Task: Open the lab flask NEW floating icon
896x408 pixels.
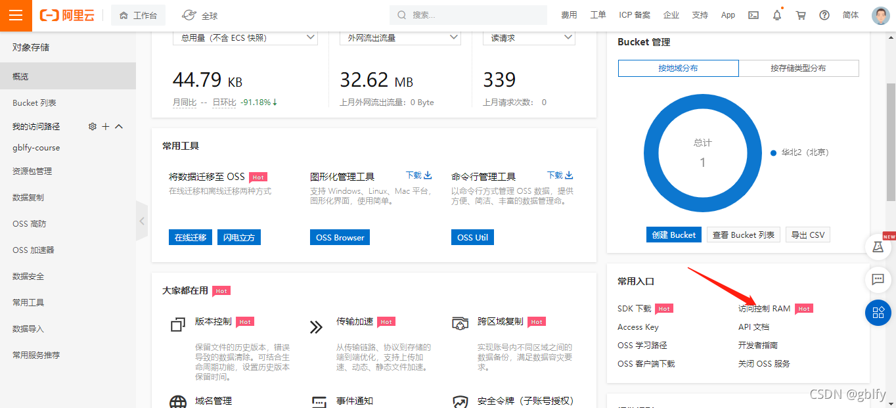Action: [878, 247]
